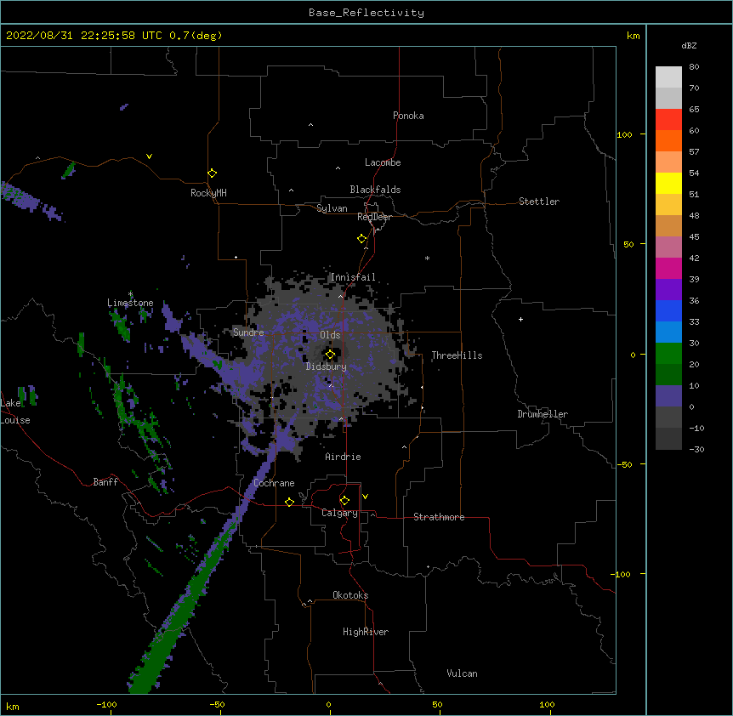This screenshot has height=716, width=733.
Task: Select the gray swatch between 0 and -10 dBZ
Action: click(x=668, y=418)
